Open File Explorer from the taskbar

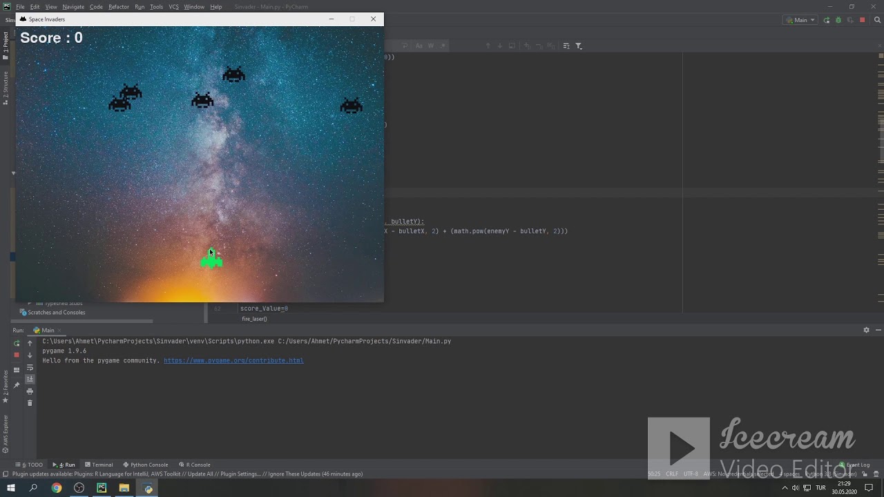tap(124, 488)
